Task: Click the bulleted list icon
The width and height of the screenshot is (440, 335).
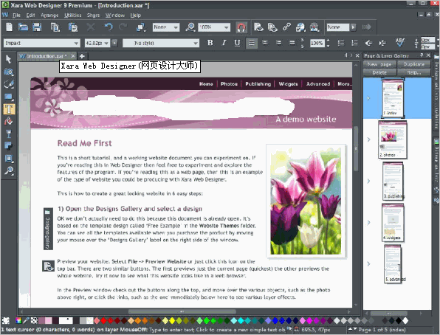Action: tap(341, 43)
